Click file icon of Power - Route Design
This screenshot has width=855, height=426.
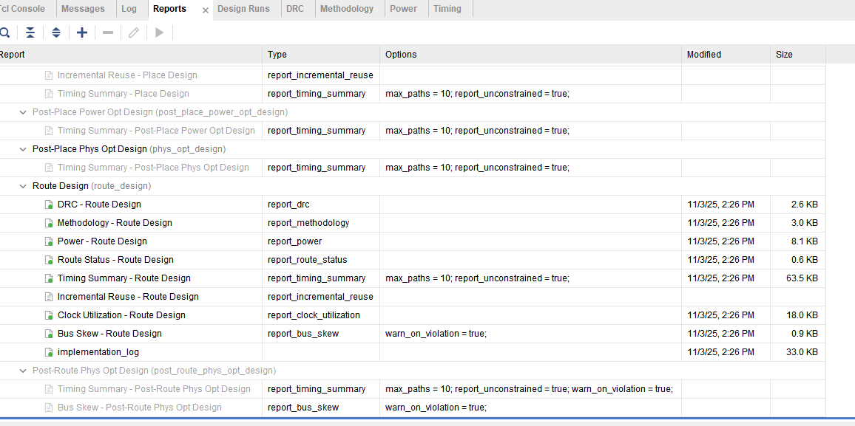click(x=49, y=241)
